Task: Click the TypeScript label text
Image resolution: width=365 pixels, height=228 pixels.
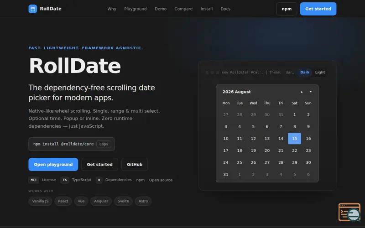Action: [x=82, y=180]
